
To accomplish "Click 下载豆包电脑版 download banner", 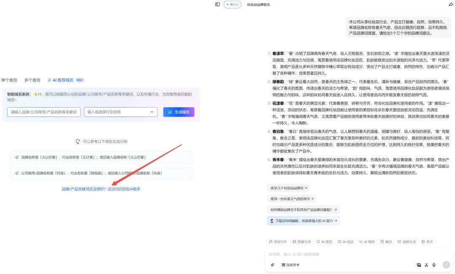I will (x=303, y=221).
